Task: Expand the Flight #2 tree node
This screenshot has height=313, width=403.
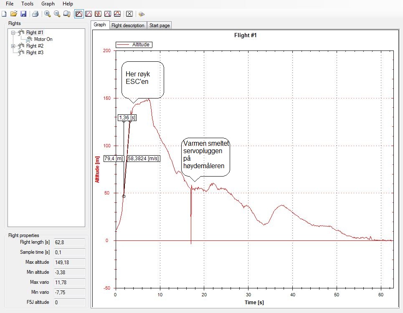Action: click(x=13, y=46)
